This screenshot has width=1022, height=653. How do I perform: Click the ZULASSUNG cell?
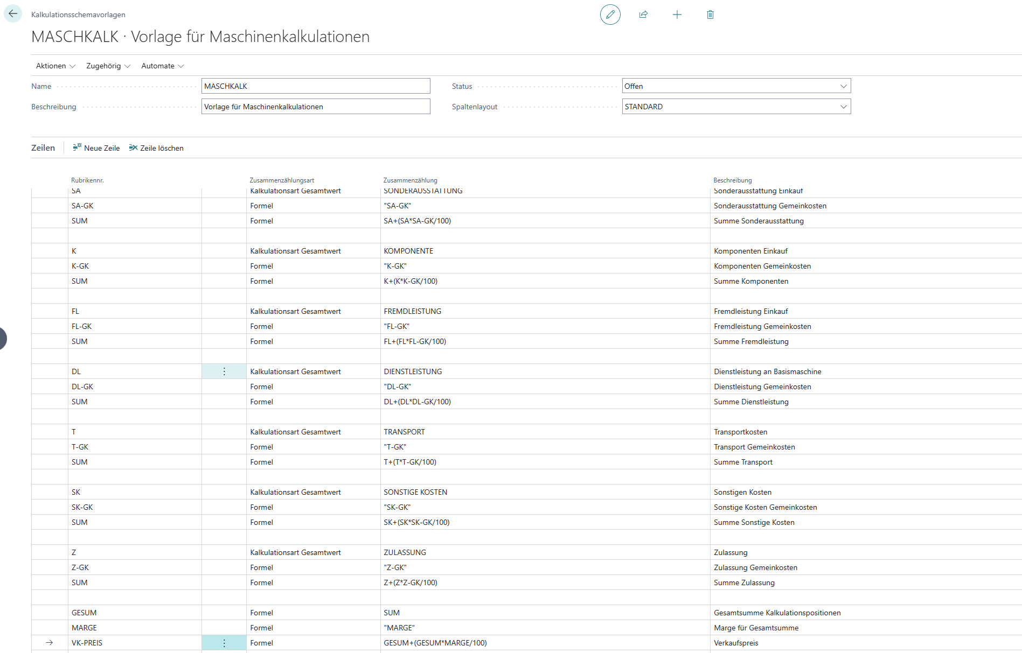coord(545,552)
